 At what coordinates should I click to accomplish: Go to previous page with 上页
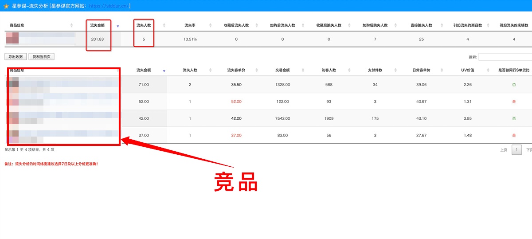pyautogui.click(x=504, y=150)
